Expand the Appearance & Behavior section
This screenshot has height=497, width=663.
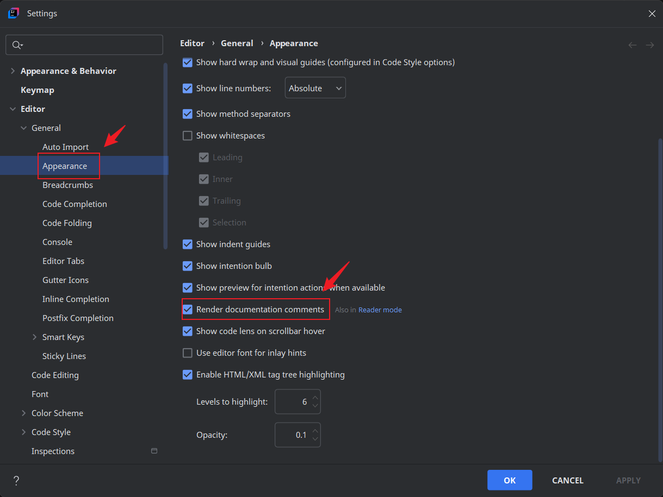point(13,71)
